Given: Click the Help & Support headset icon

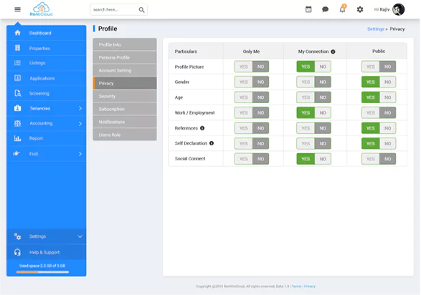Looking at the screenshot, I should 17,252.
